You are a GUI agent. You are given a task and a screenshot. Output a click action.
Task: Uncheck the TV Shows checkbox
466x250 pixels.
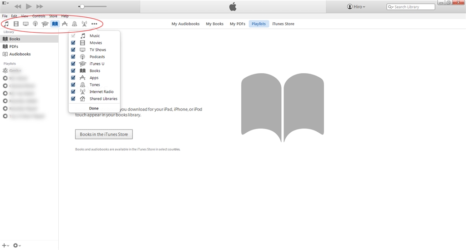[73, 50]
